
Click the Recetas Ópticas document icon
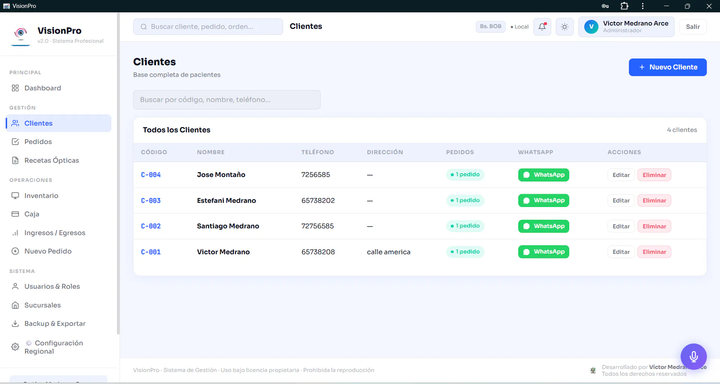tap(15, 160)
